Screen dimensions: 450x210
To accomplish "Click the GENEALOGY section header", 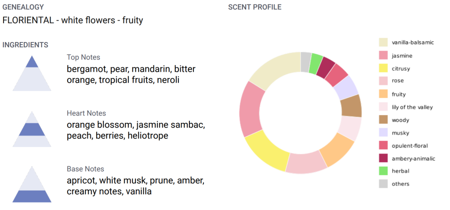I will pyautogui.click(x=23, y=7).
